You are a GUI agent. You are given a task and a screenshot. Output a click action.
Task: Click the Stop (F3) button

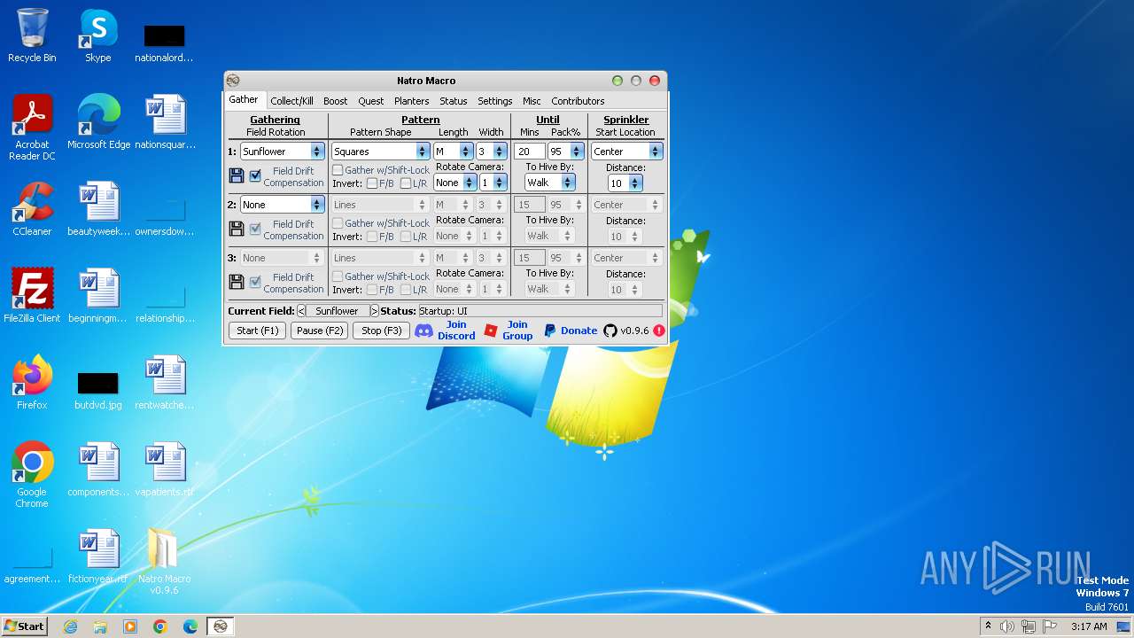pyautogui.click(x=381, y=331)
